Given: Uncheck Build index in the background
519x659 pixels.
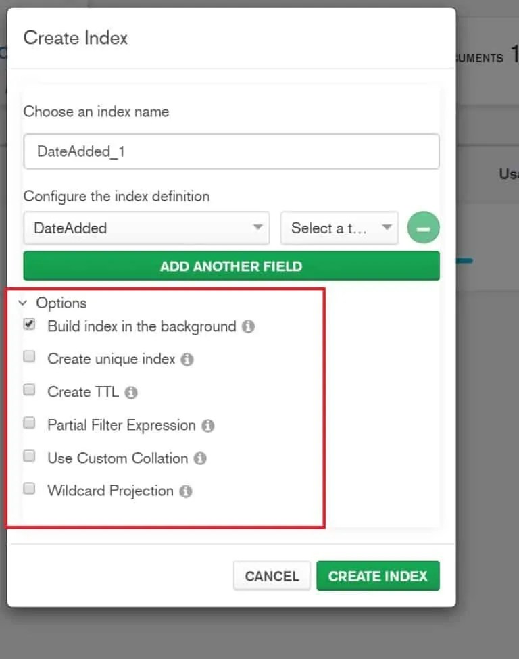Looking at the screenshot, I should tap(29, 324).
